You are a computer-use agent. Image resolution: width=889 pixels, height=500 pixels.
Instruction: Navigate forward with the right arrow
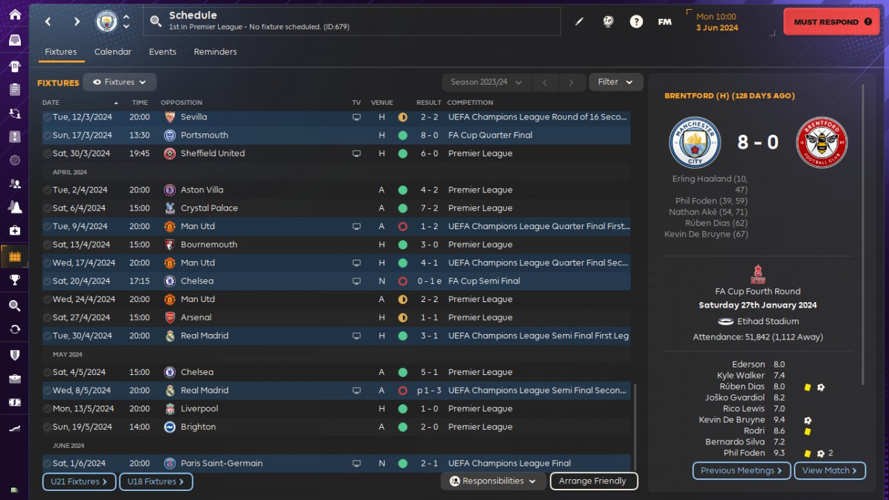click(76, 22)
